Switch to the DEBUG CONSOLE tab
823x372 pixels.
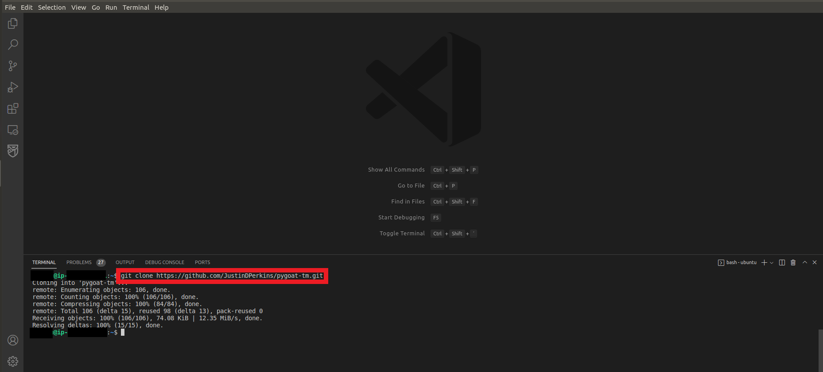click(x=165, y=263)
